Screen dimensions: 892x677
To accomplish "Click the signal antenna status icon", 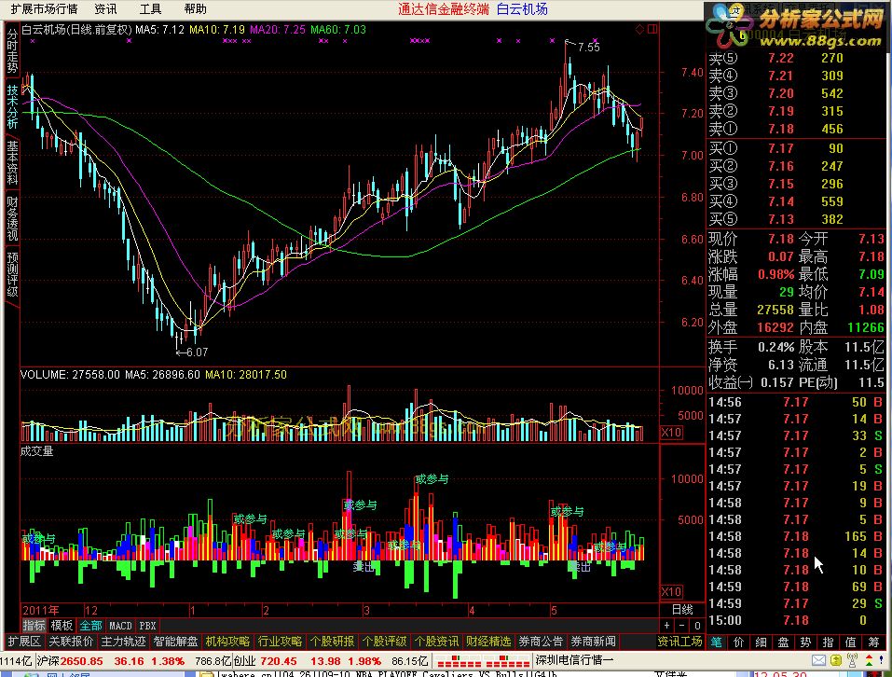I will 852,660.
